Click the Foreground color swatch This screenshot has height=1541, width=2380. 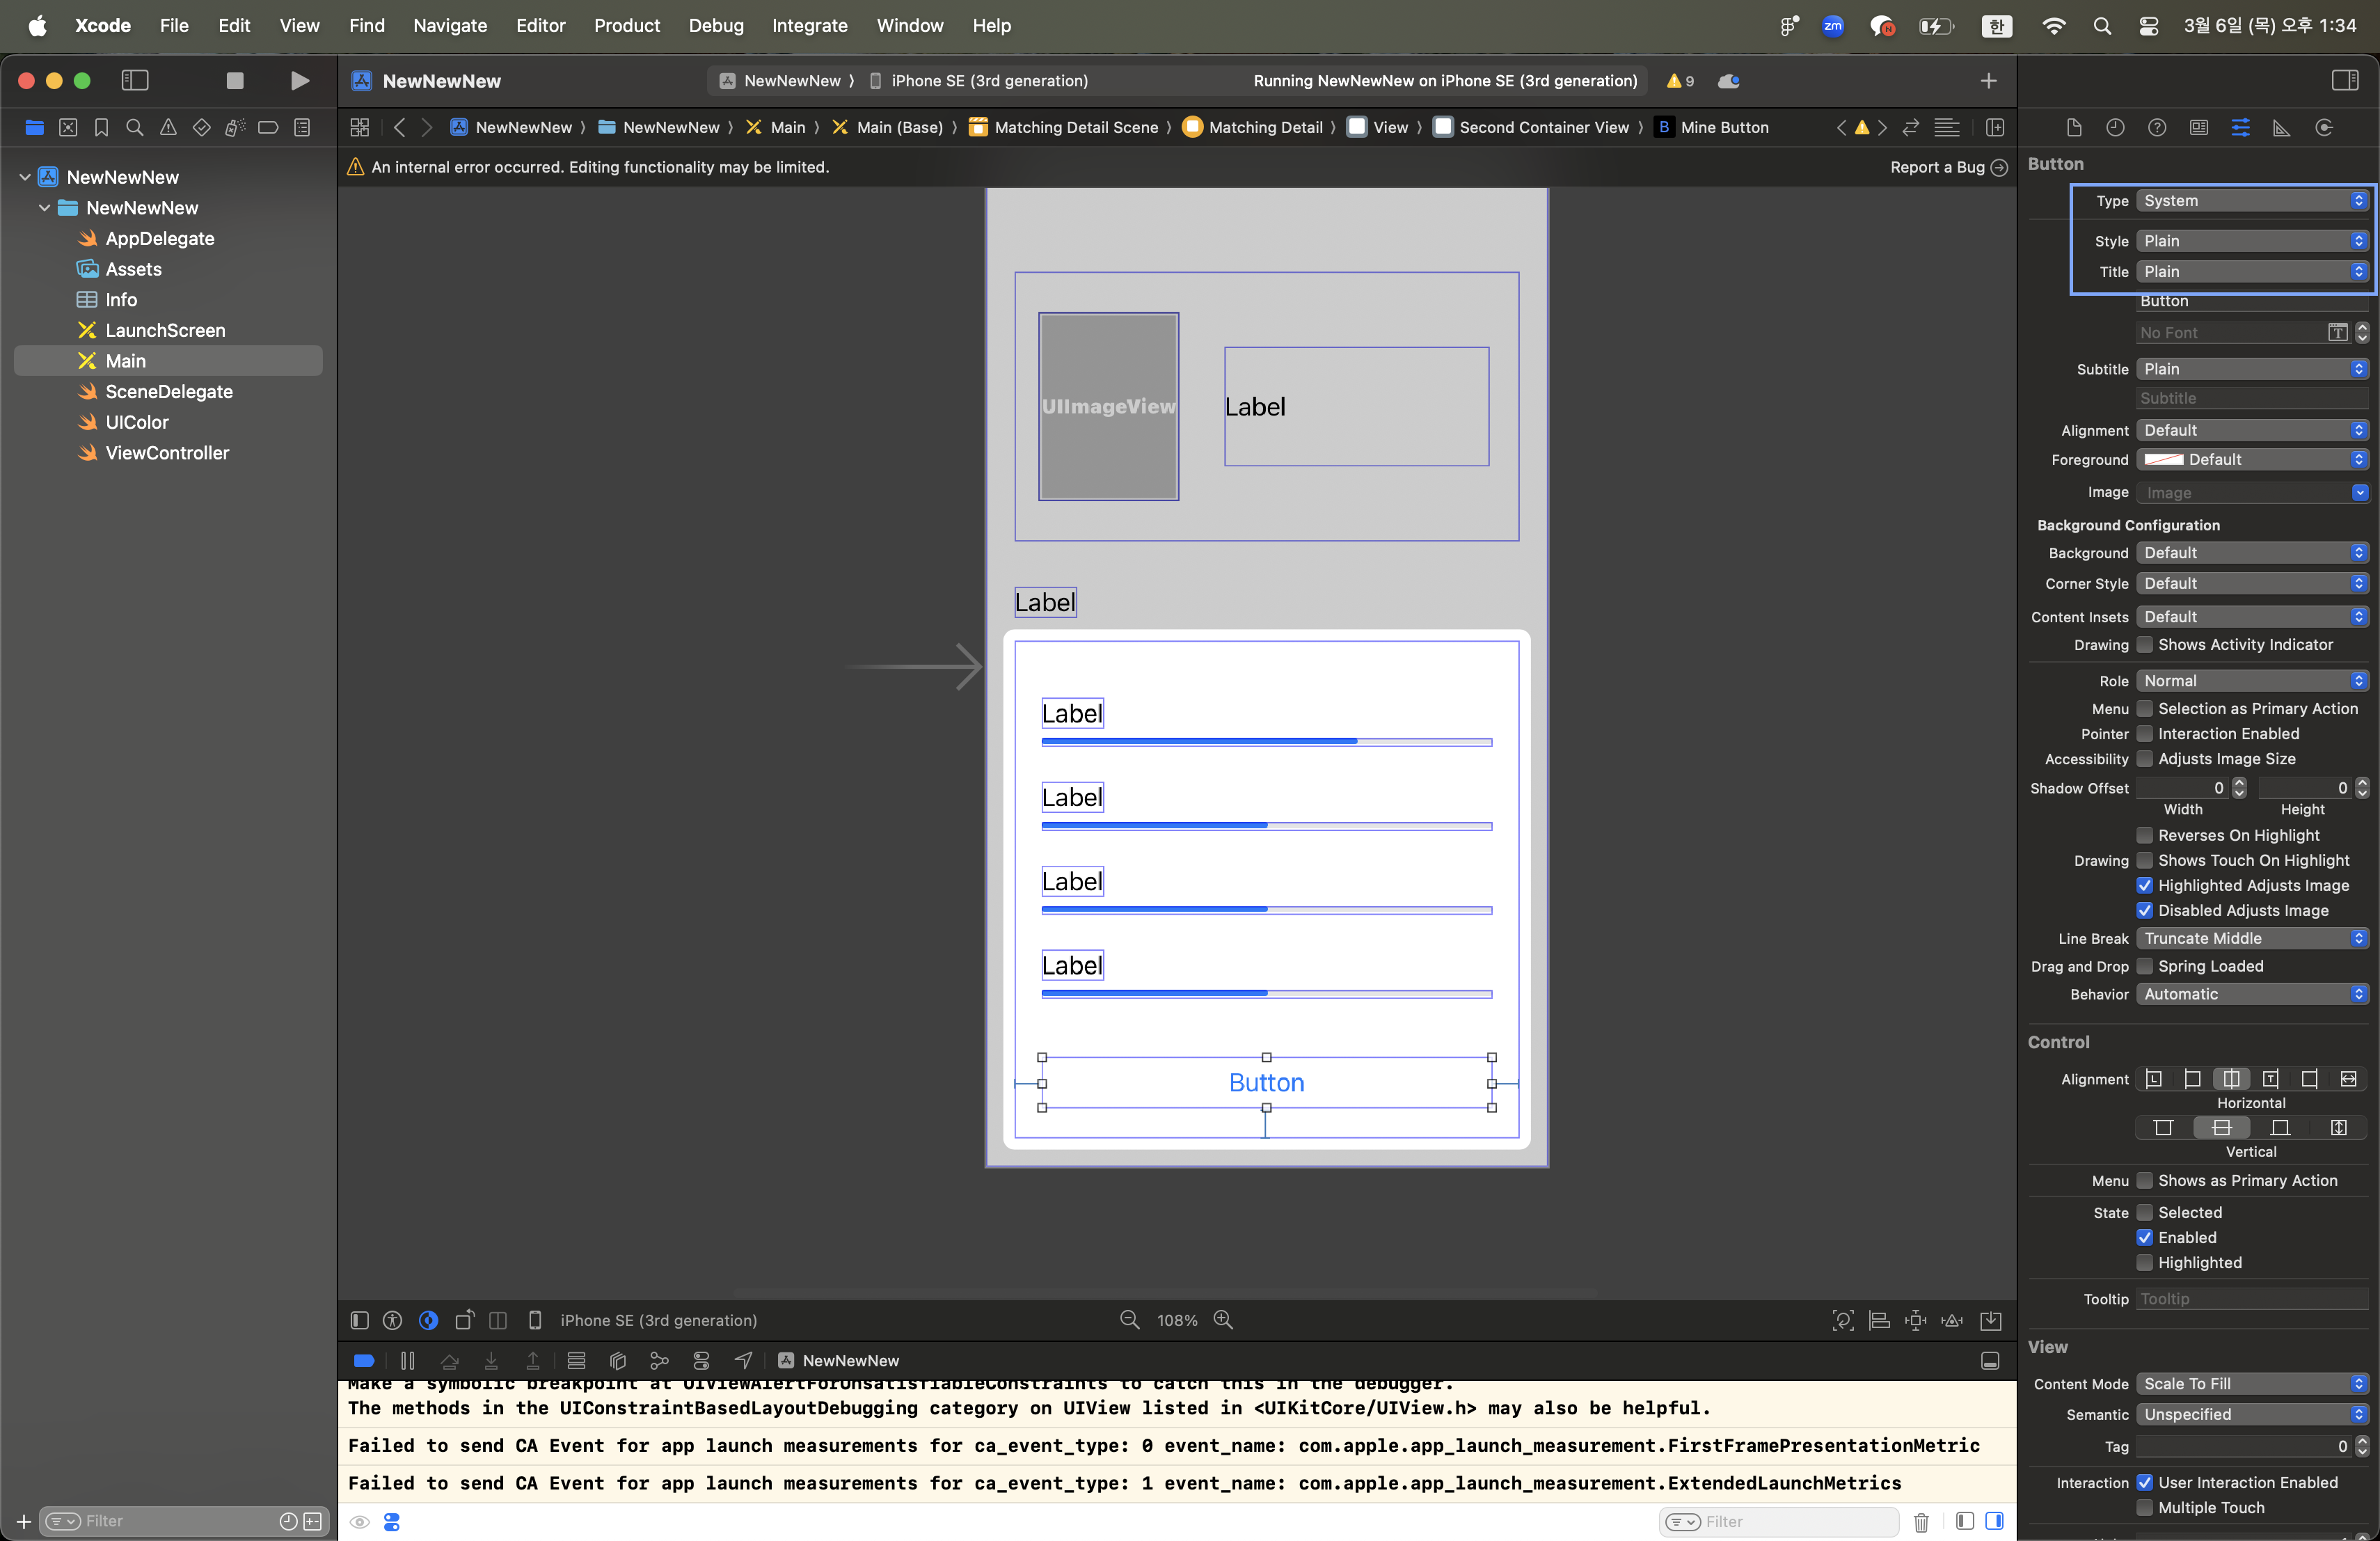(x=2164, y=459)
